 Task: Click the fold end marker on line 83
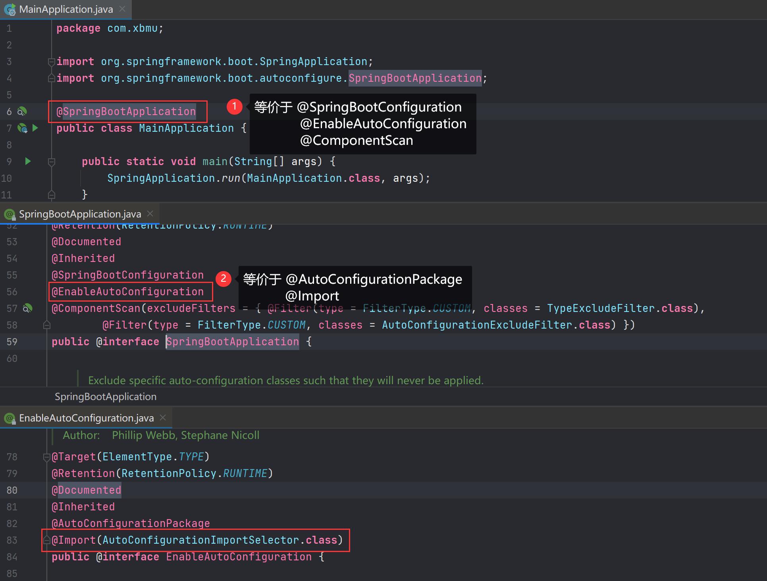[46, 540]
